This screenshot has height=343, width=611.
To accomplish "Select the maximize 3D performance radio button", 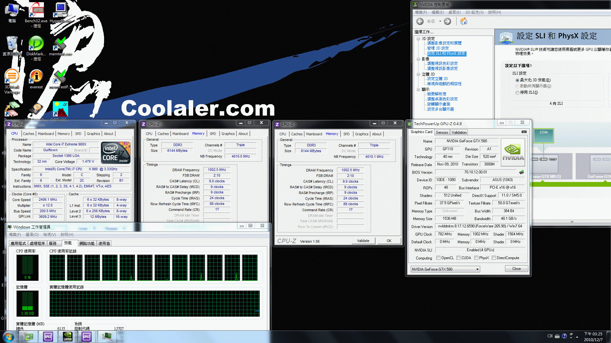I will tap(517, 80).
